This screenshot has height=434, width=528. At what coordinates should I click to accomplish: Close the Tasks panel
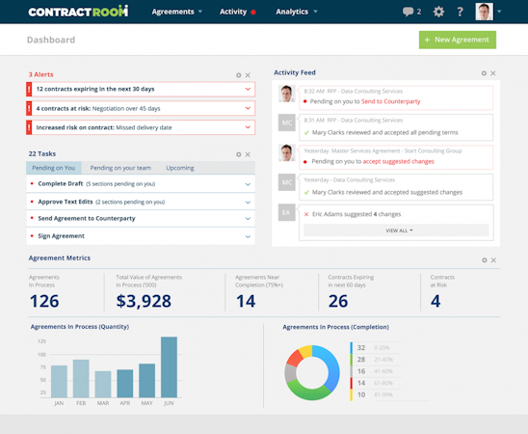248,154
